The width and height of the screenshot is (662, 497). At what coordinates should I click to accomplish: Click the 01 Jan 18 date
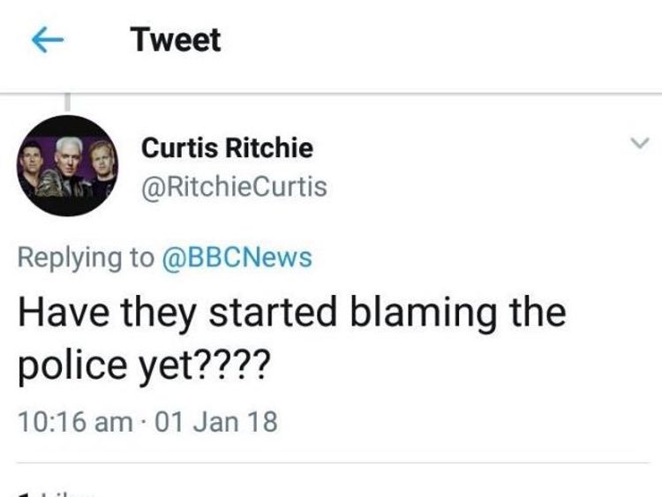tap(216, 421)
